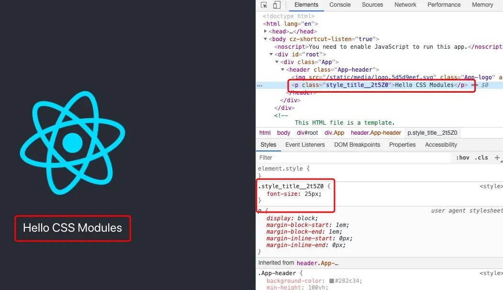Click body in the breadcrumb trail

[x=284, y=133]
